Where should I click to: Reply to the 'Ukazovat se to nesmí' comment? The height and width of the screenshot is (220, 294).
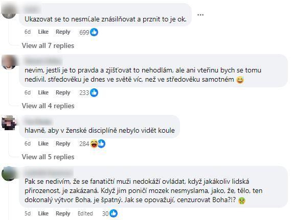pos(63,32)
